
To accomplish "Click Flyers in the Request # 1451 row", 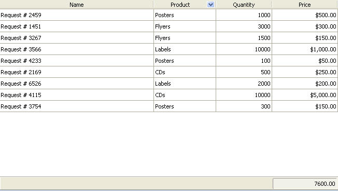I will (x=185, y=26).
